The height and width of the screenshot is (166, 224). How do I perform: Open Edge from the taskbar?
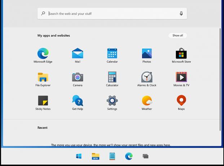[129, 156]
